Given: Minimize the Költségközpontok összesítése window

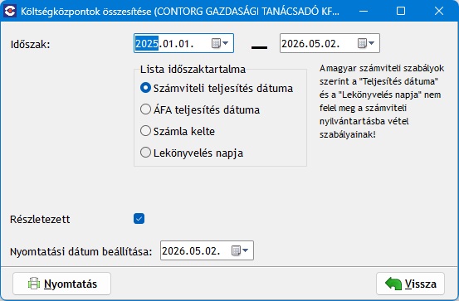Looking at the screenshot, I should (x=364, y=11).
